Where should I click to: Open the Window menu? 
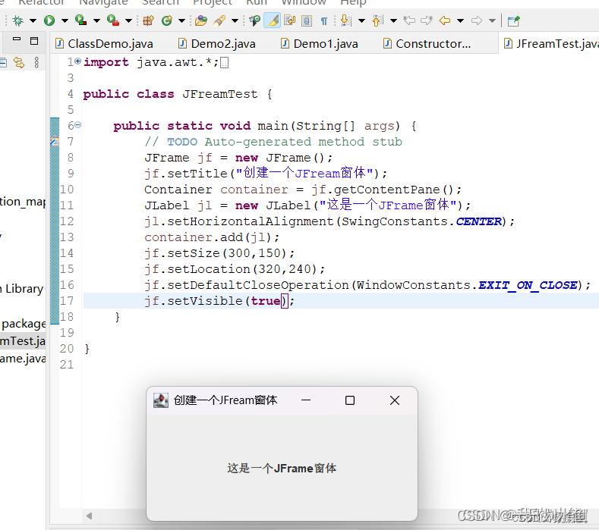(x=304, y=3)
